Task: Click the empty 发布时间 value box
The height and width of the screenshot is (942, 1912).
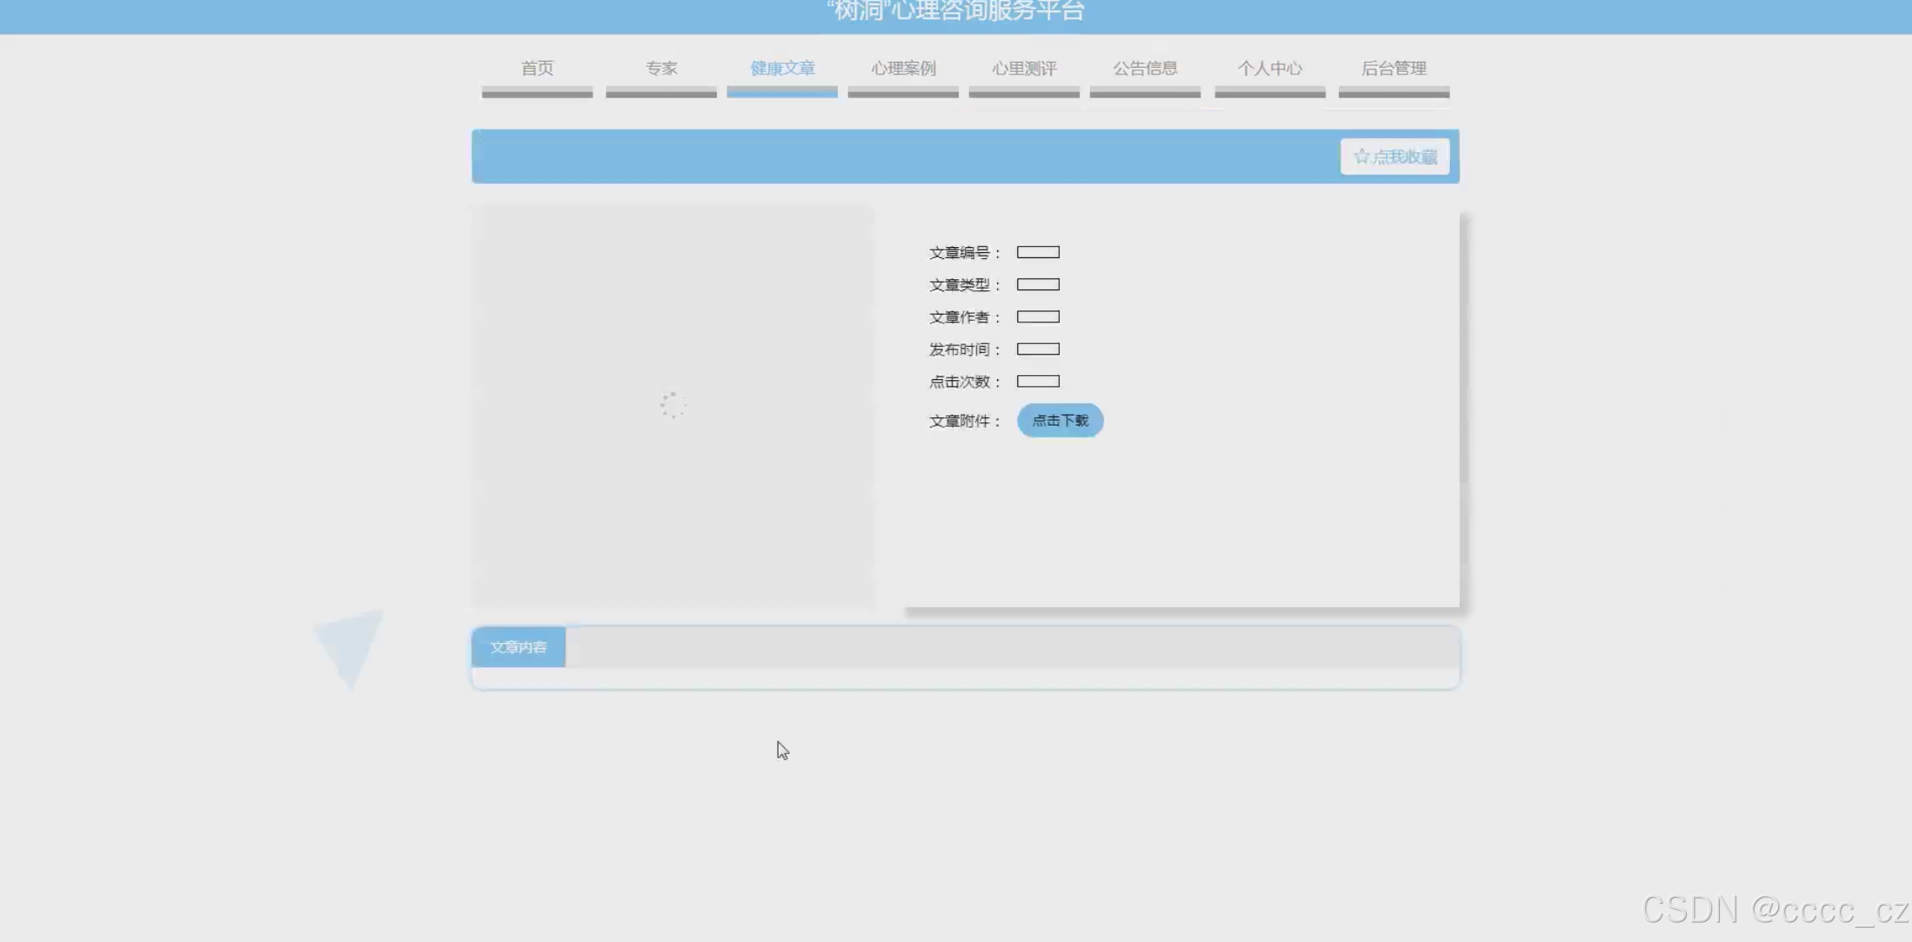Action: coord(1038,349)
